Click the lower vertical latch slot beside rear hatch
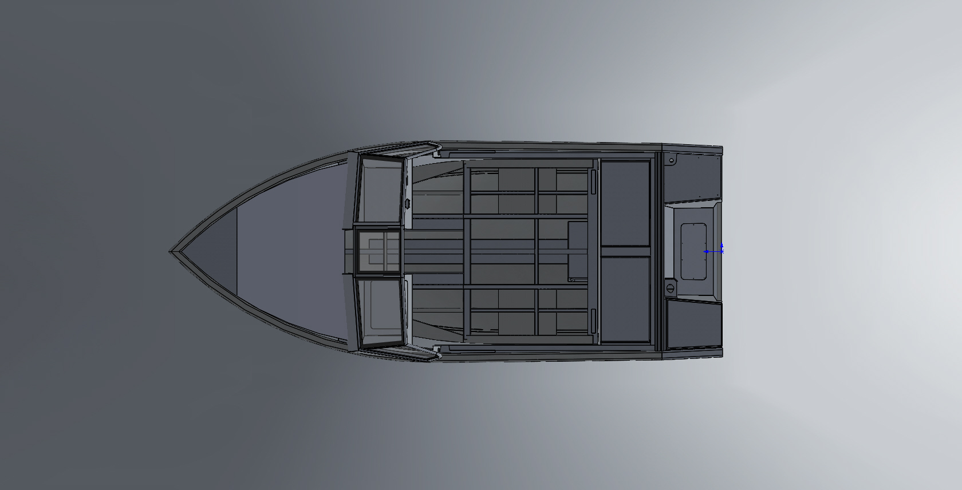The height and width of the screenshot is (490, 962). click(x=594, y=320)
